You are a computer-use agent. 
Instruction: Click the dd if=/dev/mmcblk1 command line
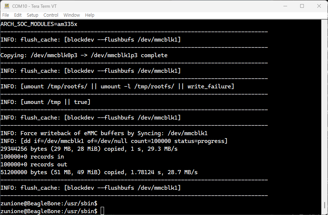[x=114, y=141]
